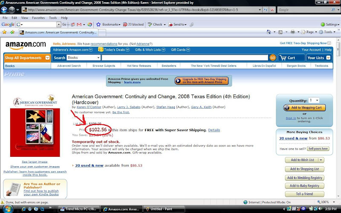Expand the Shop All Departments dropdown
Screen dimensions: 341x213
(47, 58)
